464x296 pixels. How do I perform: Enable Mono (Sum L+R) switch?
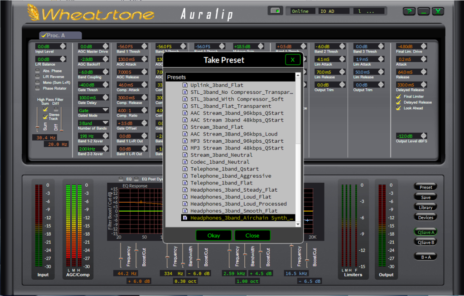tap(38, 82)
